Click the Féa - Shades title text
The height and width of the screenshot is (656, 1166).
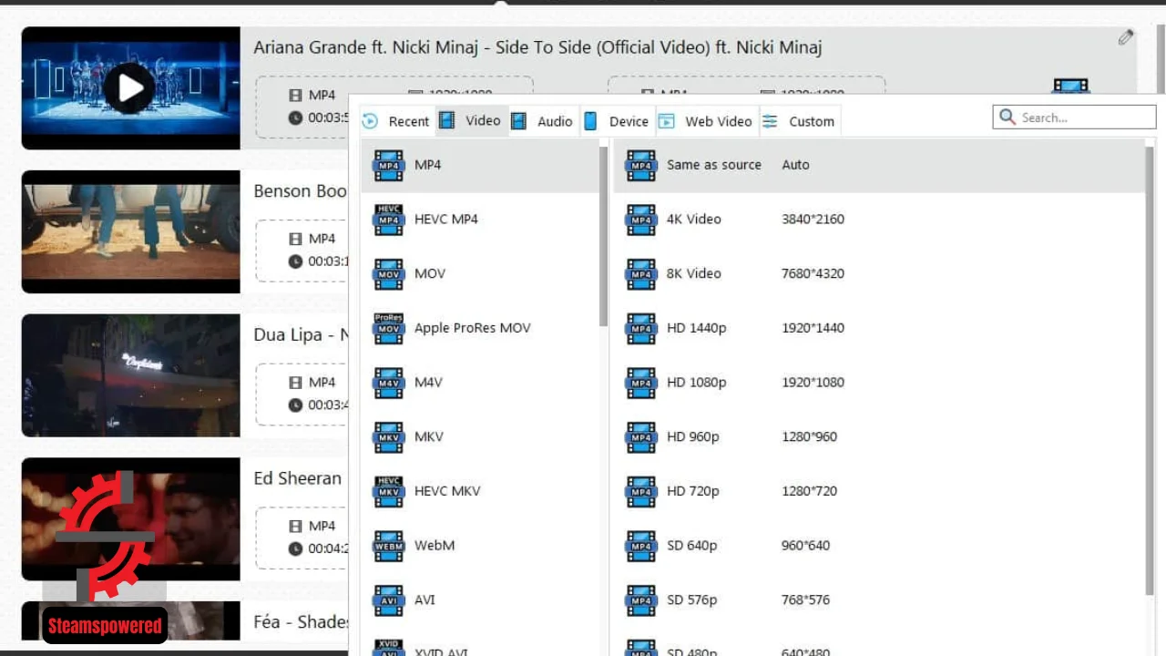[301, 621]
